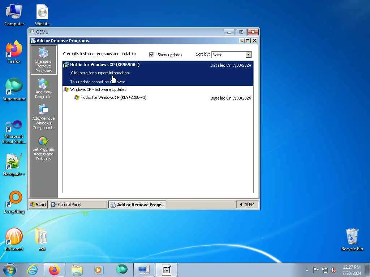Close the Add or Remove Programs window

254,41
